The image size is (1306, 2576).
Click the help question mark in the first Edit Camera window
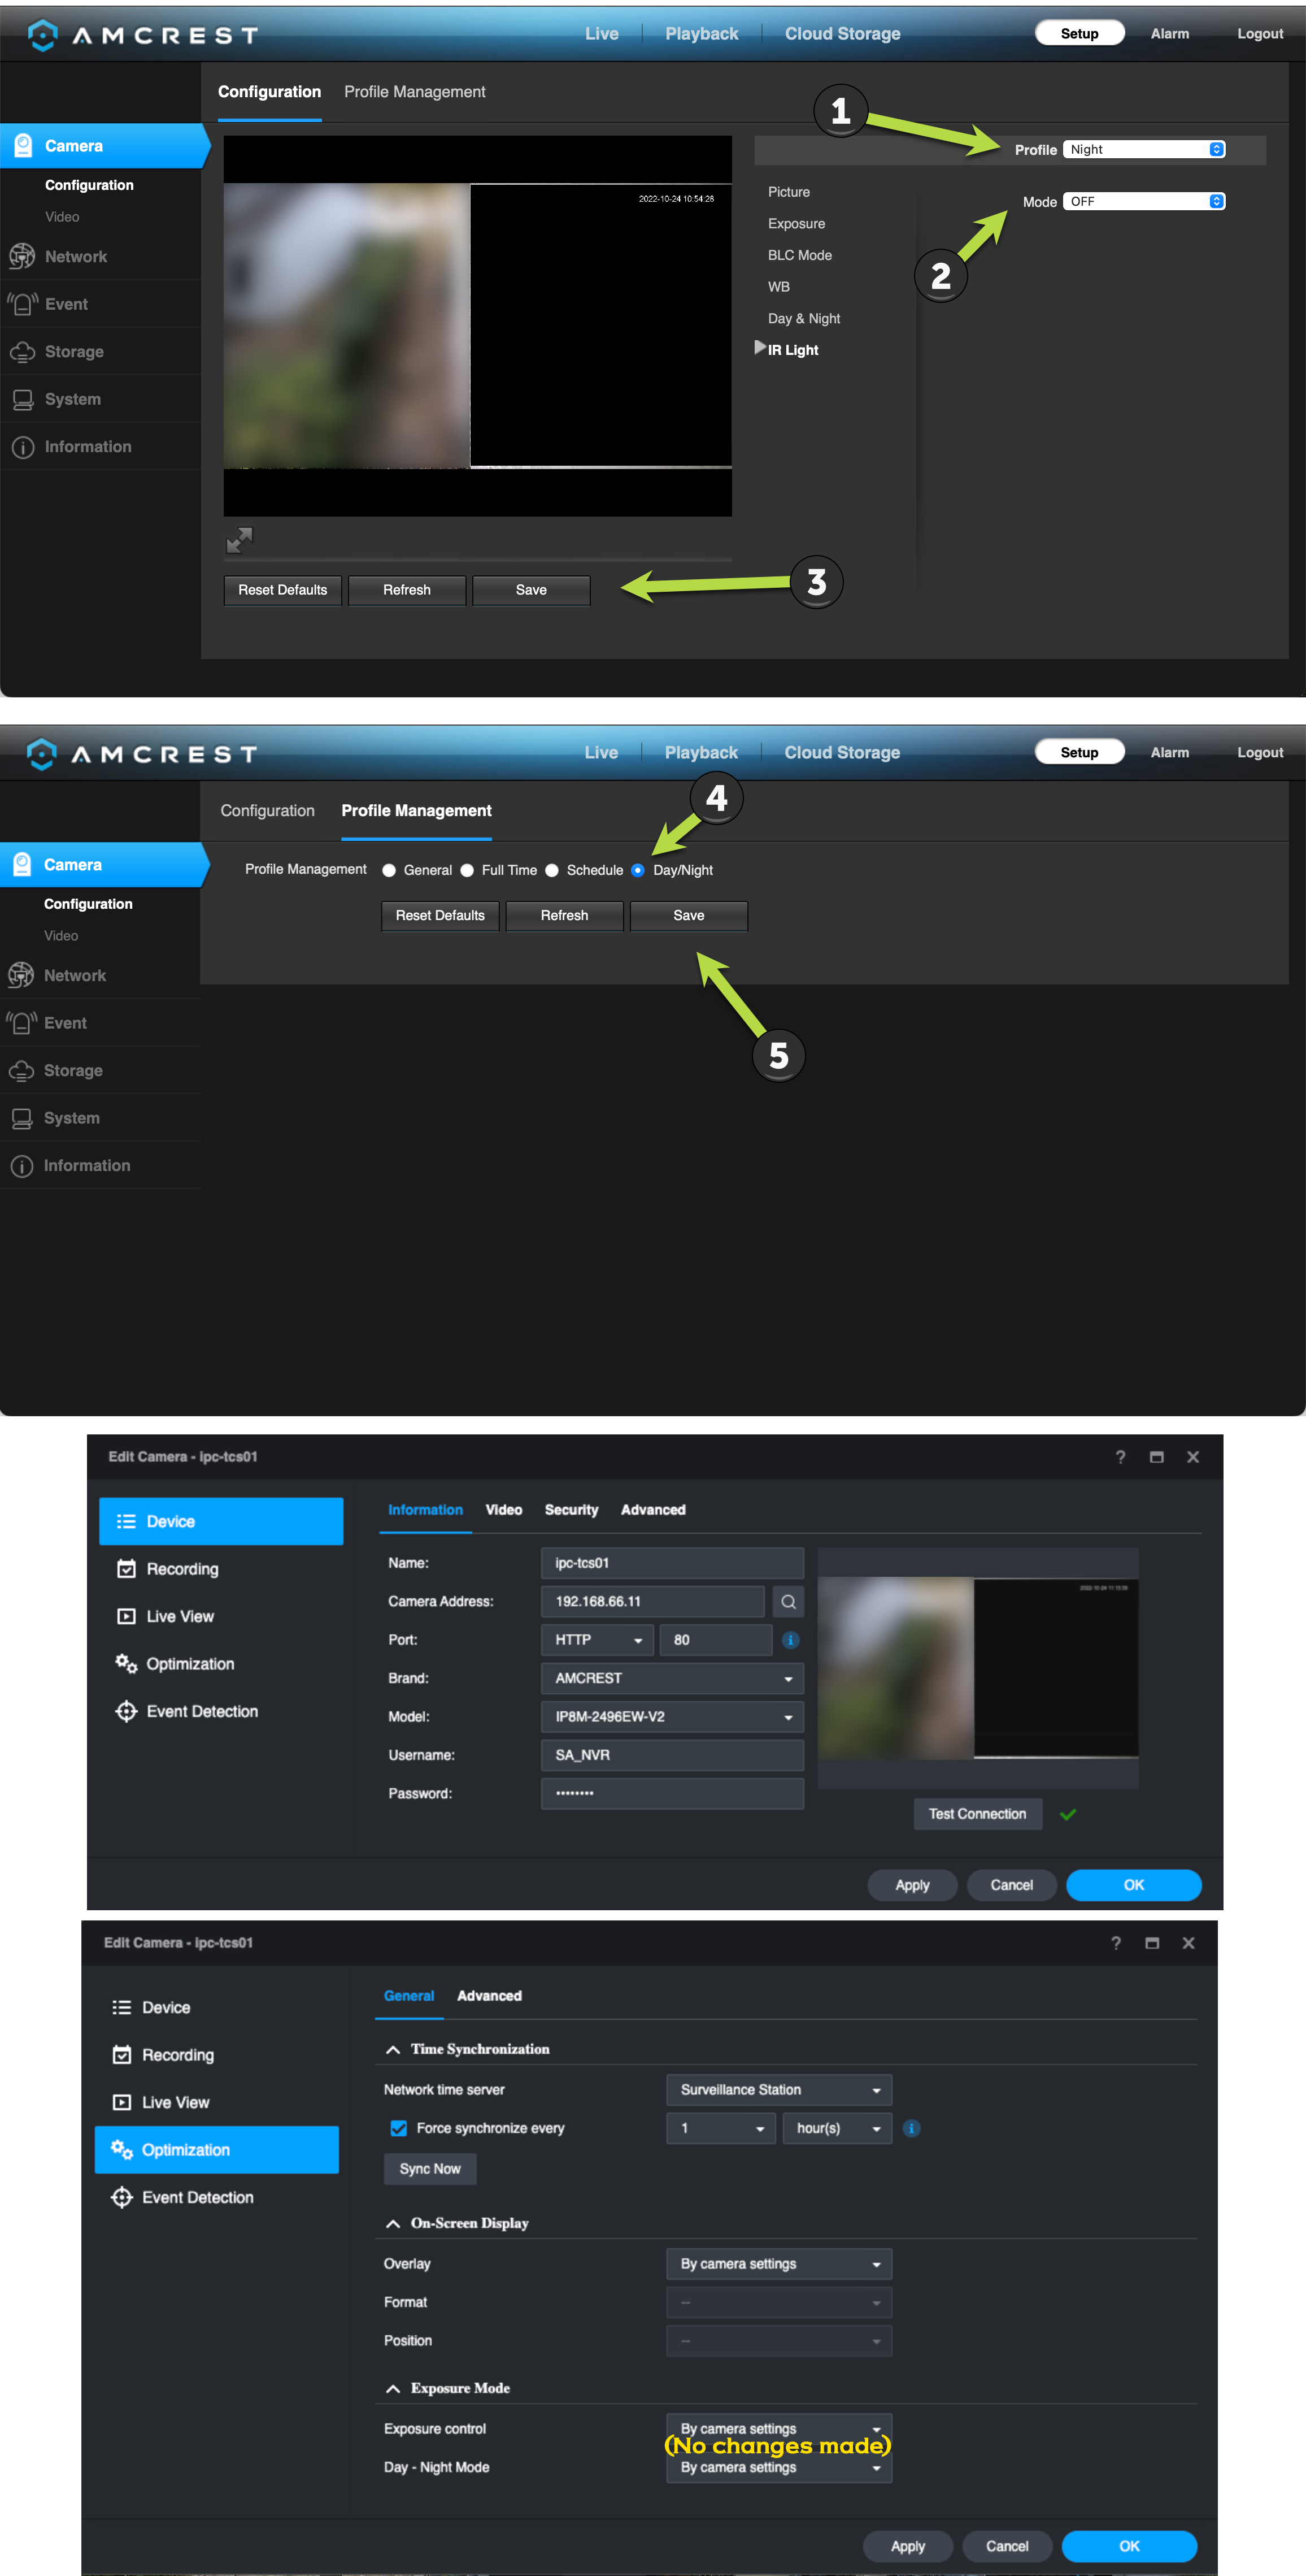(1120, 1457)
